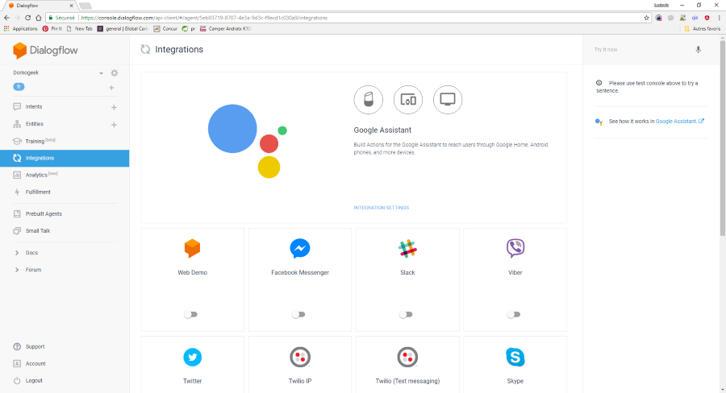Enable the Facebook Messenger toggle
726x393 pixels.
(x=298, y=314)
